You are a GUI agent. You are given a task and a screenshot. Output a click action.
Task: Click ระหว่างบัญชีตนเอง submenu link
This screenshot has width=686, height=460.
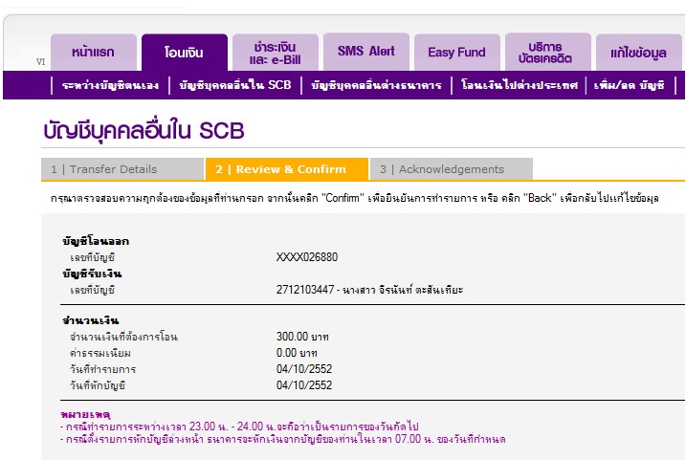tap(110, 85)
